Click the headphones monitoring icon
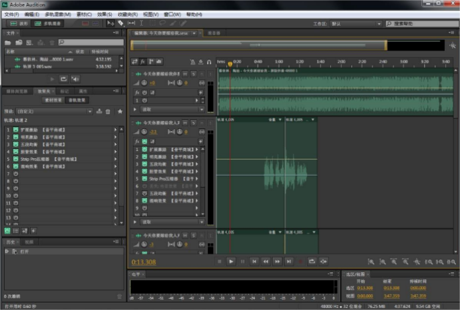 [209, 62]
